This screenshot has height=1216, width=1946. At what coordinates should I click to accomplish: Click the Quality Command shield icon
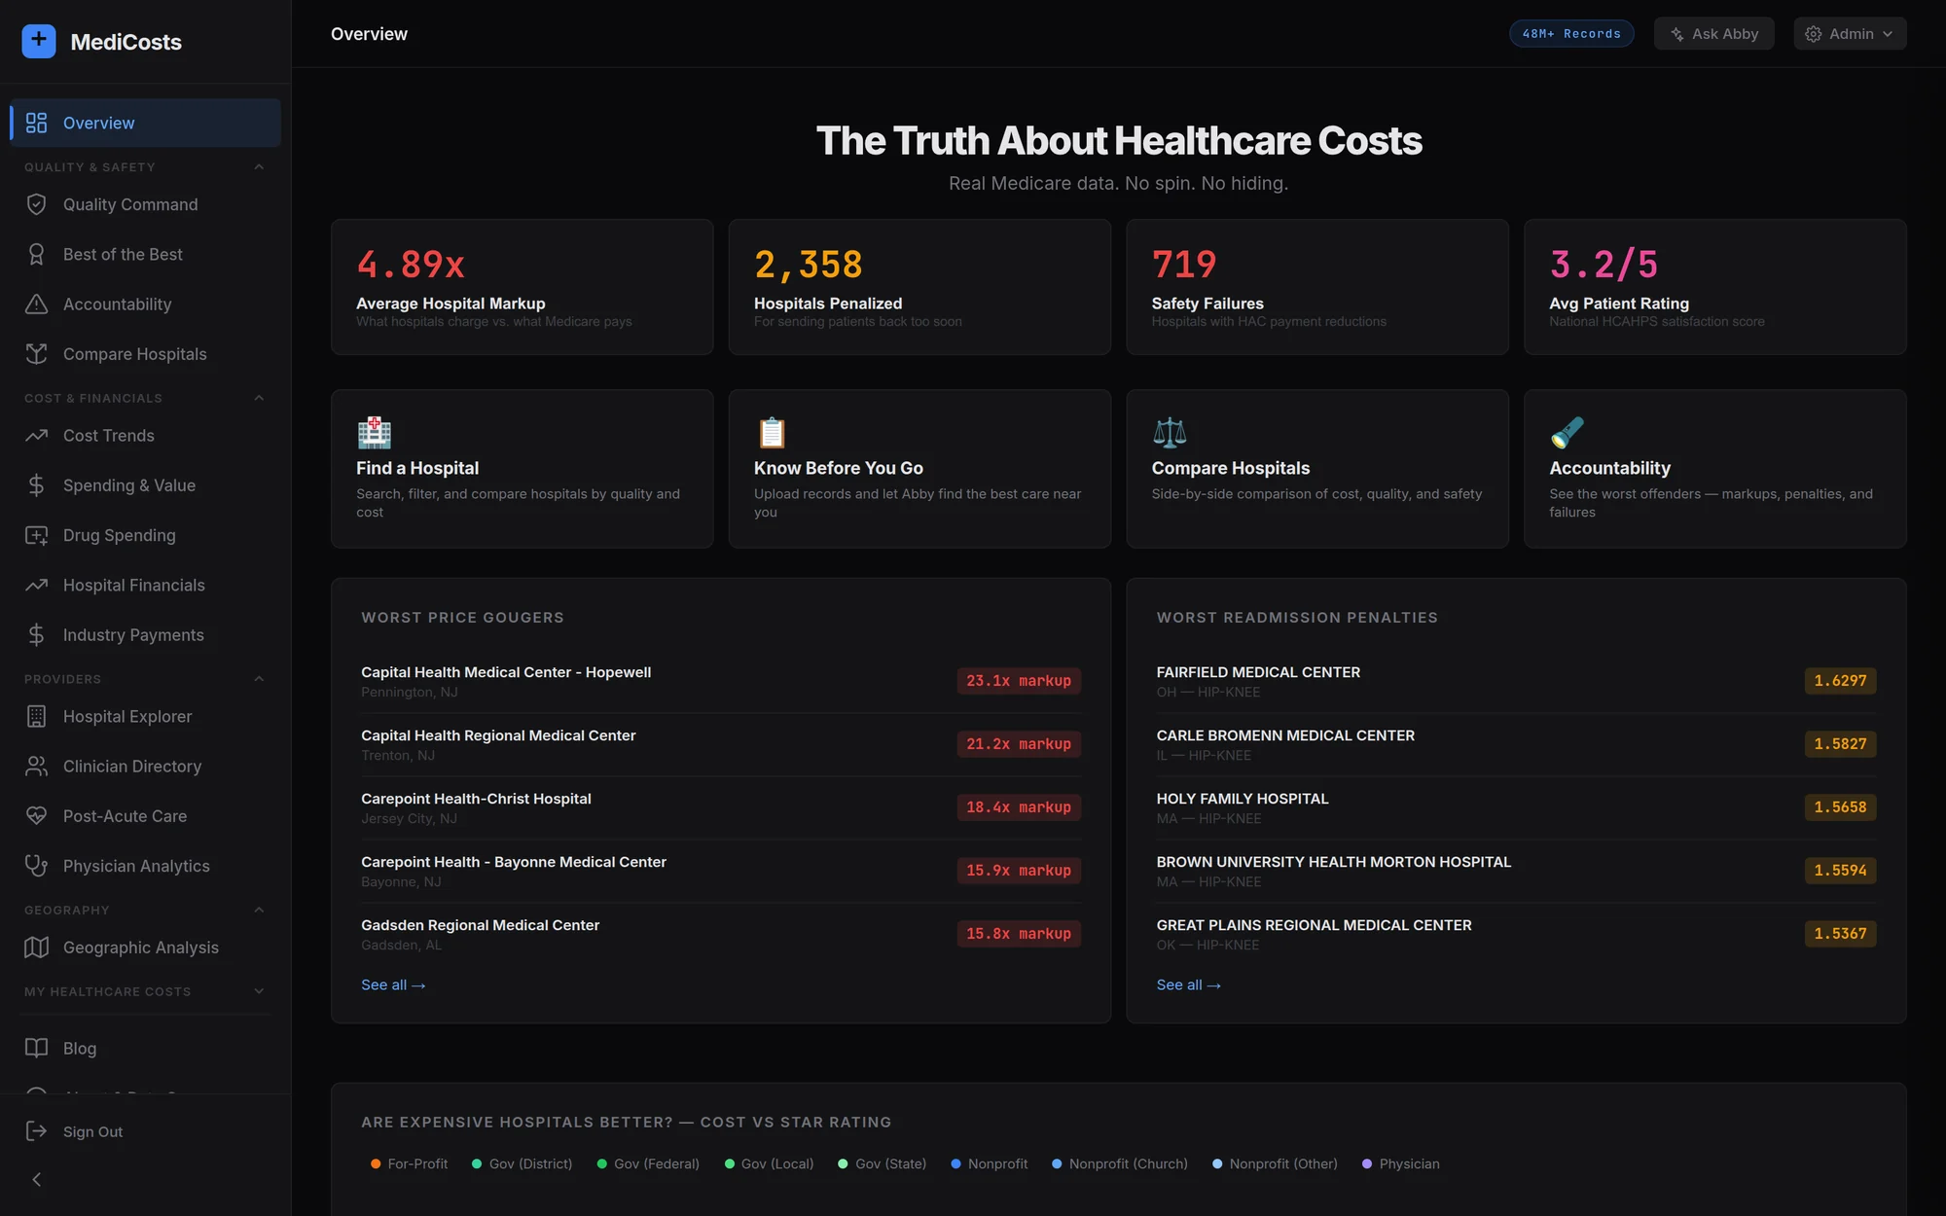(36, 204)
